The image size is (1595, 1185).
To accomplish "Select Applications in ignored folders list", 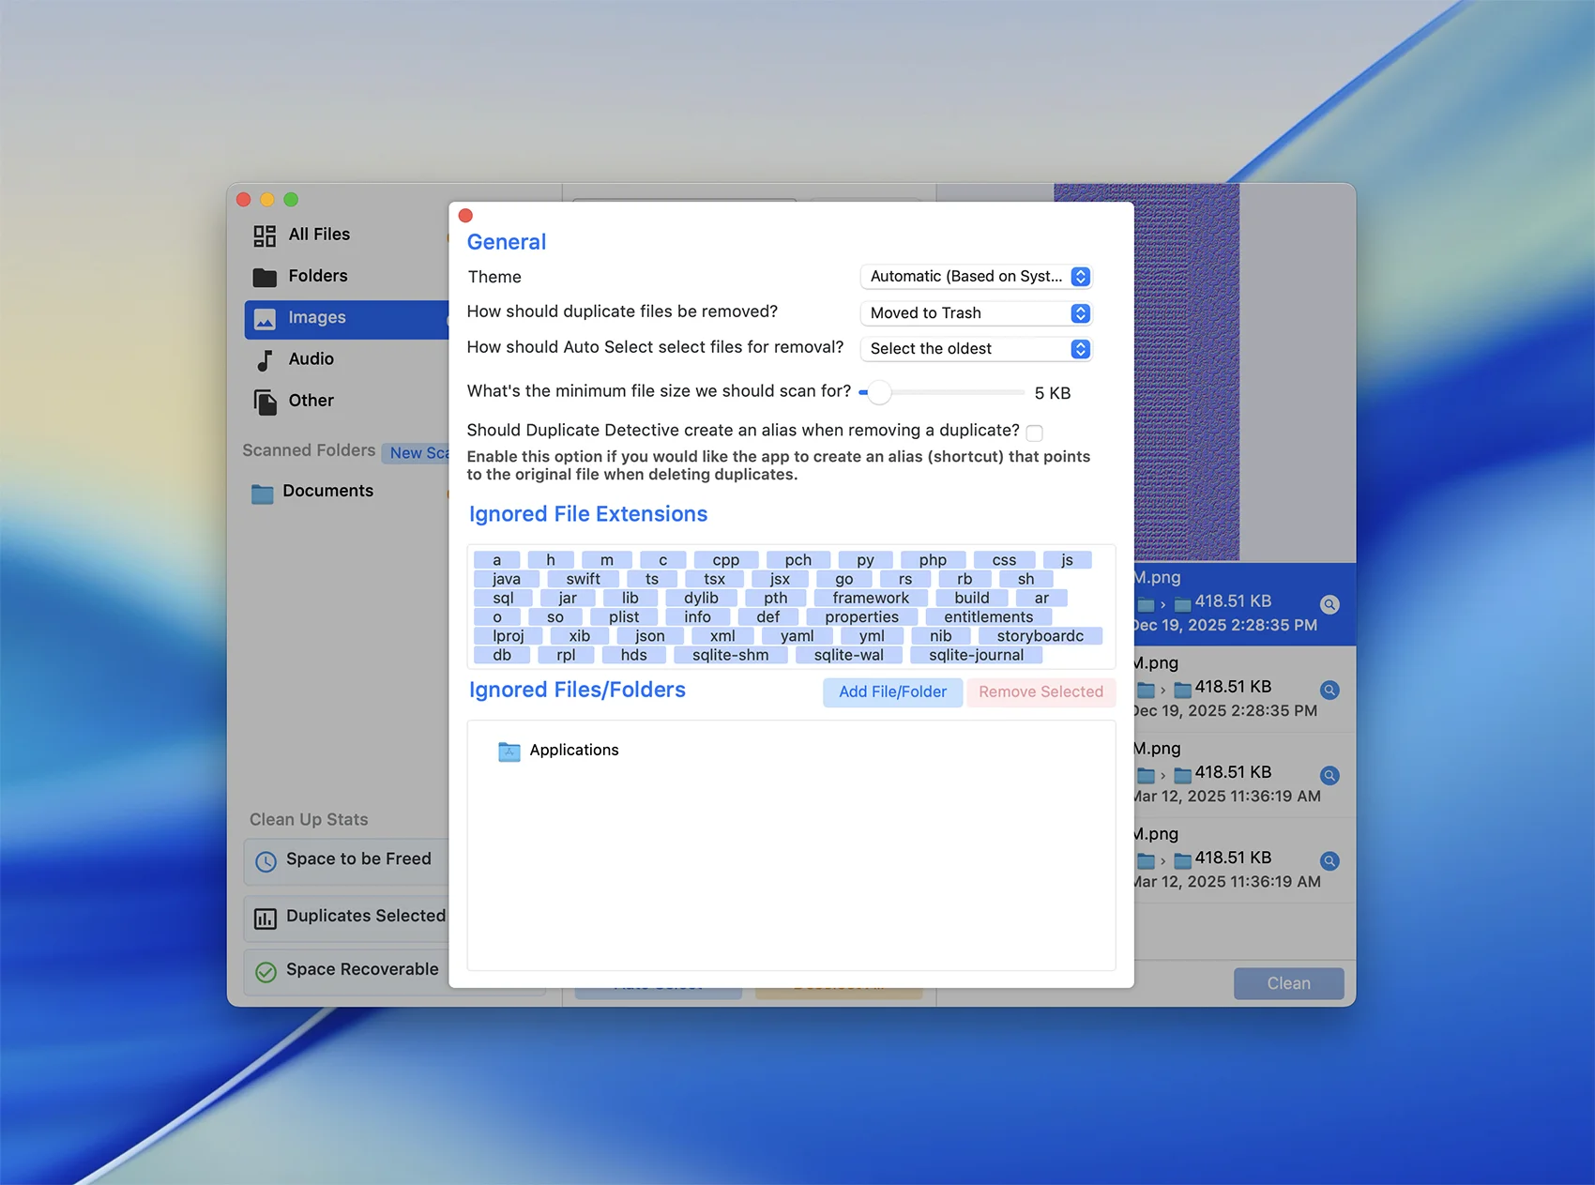I will tap(573, 751).
